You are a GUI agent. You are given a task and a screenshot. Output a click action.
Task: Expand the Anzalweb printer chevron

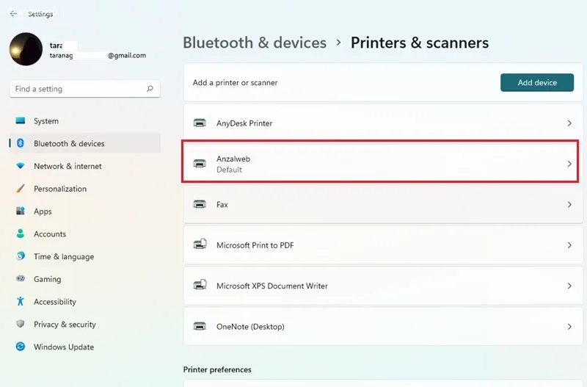(x=569, y=164)
